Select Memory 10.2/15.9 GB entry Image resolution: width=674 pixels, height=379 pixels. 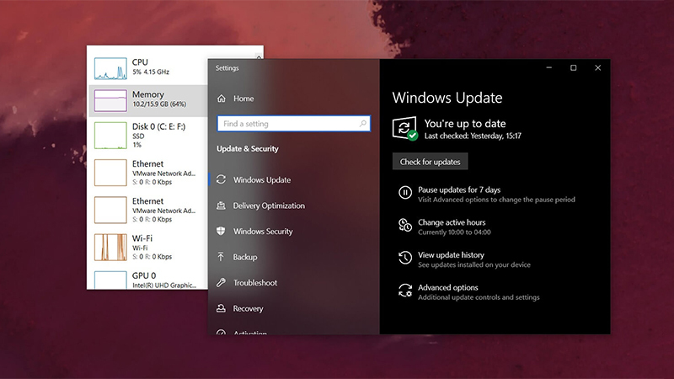(148, 100)
